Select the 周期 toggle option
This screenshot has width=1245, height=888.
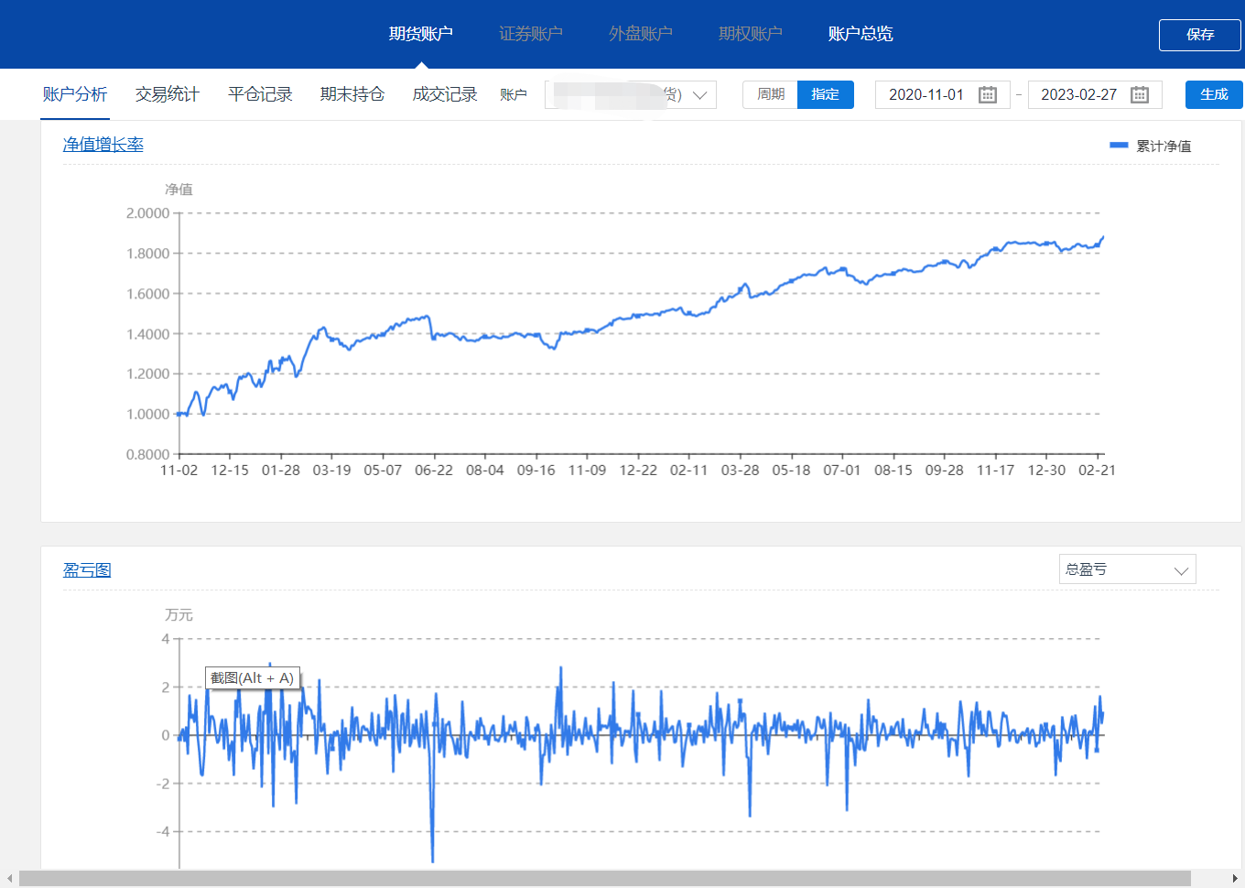[x=770, y=94]
